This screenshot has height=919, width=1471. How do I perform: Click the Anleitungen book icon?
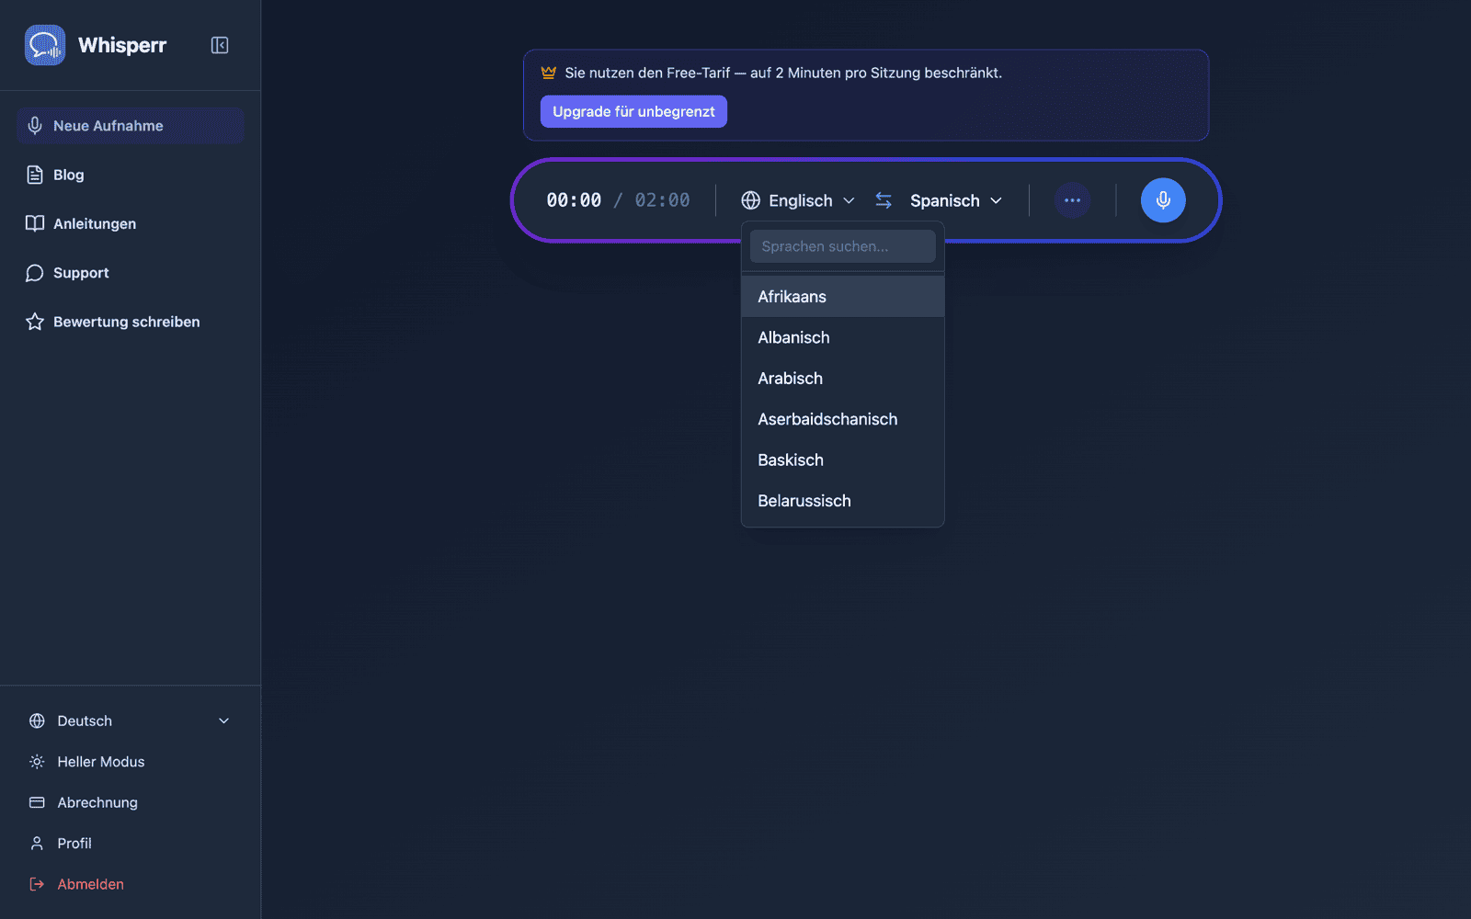point(35,223)
